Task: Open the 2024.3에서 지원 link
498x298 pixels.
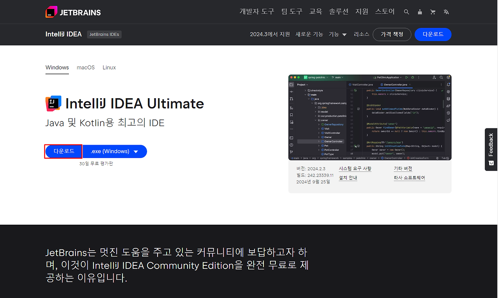Action: pos(270,34)
